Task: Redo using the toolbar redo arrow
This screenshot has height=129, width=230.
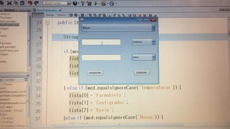Action: point(36,3)
